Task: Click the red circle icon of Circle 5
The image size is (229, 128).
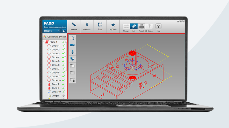Action: pos(49,61)
